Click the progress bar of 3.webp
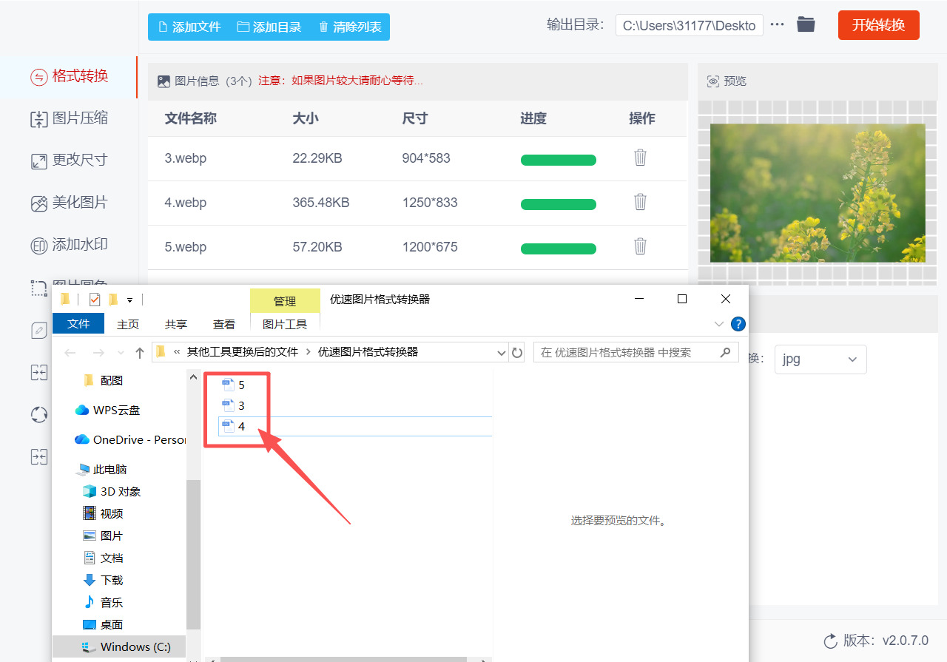Viewport: 947px width, 662px height. 559,160
